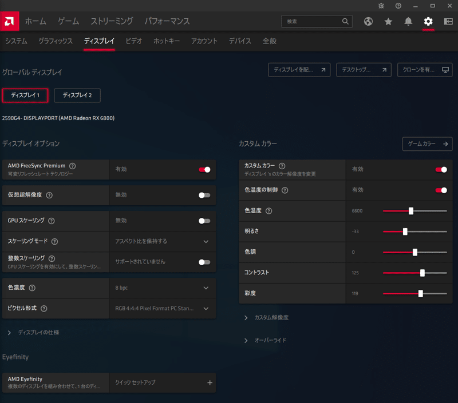Expand カスタム解像度 section
This screenshot has width=458, height=403.
266,318
